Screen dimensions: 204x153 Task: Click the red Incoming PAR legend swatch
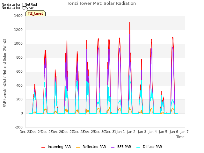tap(43, 147)
